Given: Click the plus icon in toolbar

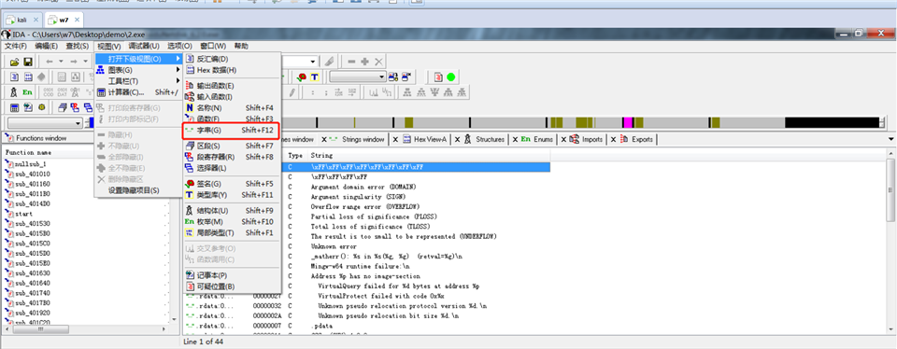Looking at the screenshot, I should [x=364, y=62].
